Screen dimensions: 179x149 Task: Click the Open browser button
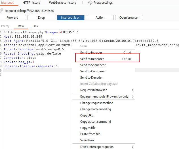coord(129,18)
